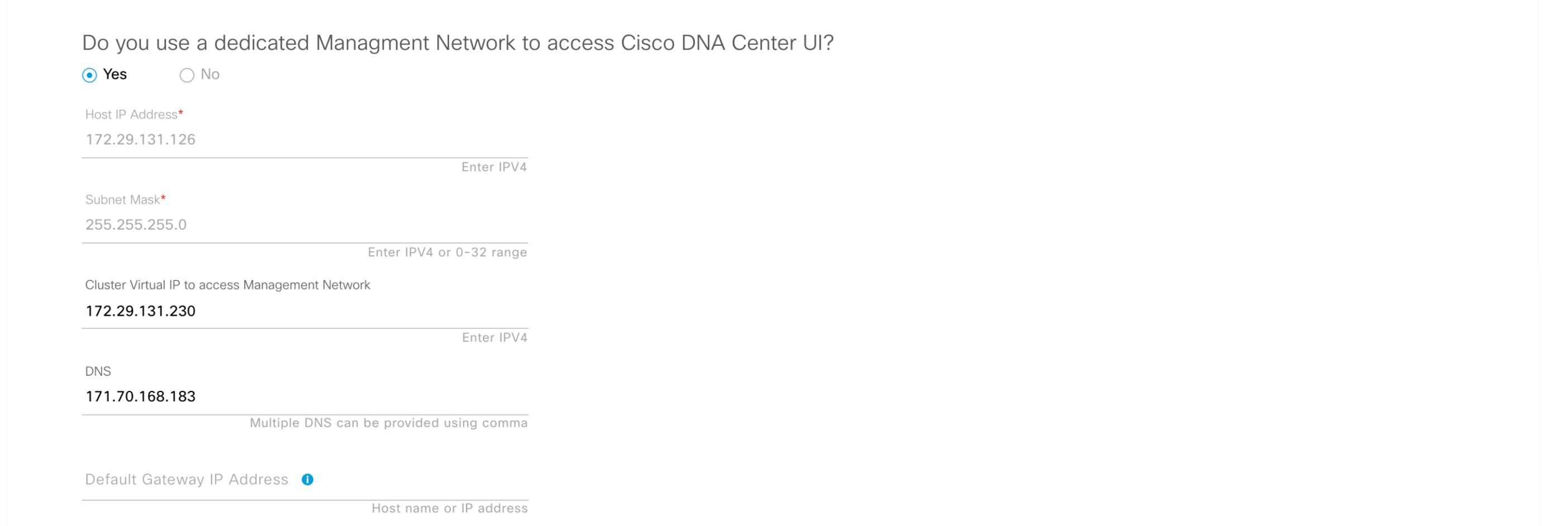
Task: Click the 'Enter IPV4 or 0-32 range' hint
Action: [447, 252]
